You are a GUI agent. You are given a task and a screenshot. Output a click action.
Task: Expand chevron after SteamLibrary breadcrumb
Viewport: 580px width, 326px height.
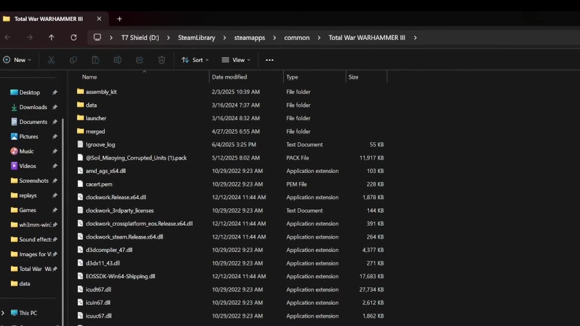(224, 38)
